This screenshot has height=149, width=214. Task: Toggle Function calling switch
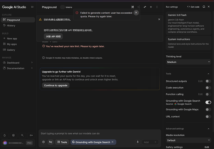208,94
